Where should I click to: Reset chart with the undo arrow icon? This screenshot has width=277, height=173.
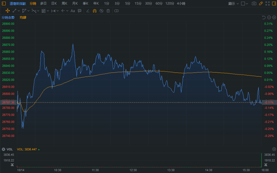pos(264,17)
